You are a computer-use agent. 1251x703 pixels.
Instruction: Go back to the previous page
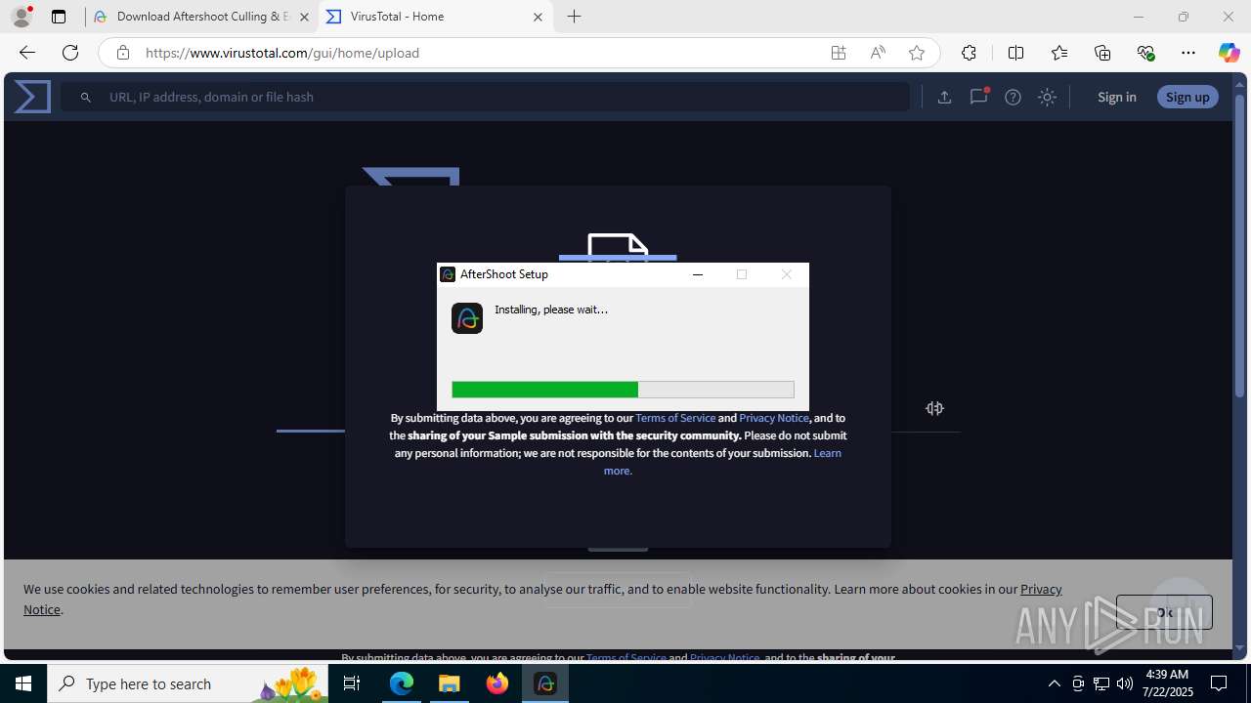pyautogui.click(x=27, y=53)
